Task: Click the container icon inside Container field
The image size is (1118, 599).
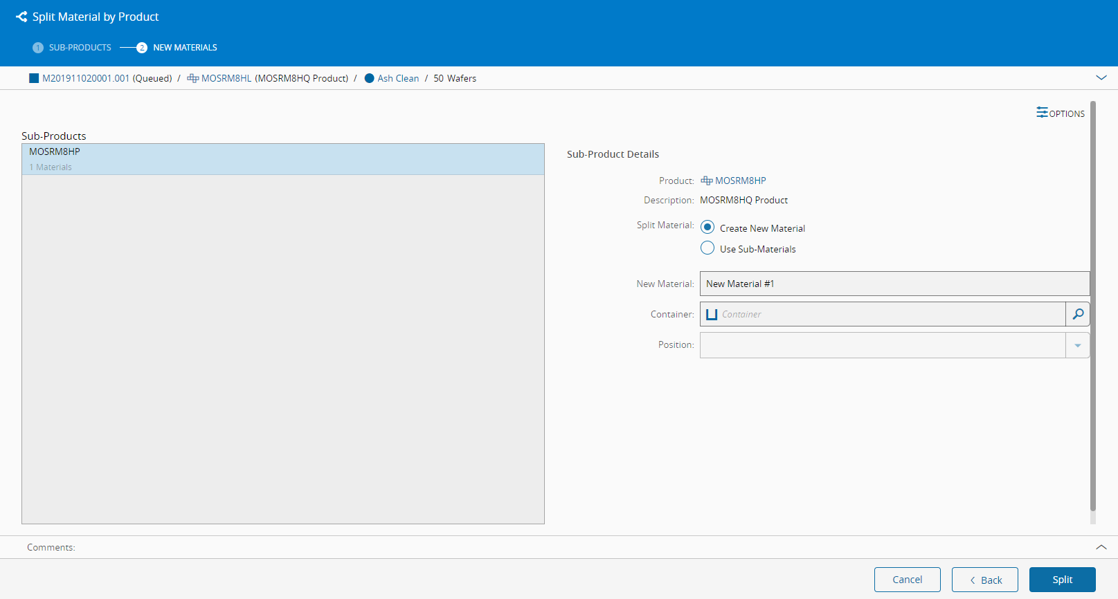Action: pos(712,314)
